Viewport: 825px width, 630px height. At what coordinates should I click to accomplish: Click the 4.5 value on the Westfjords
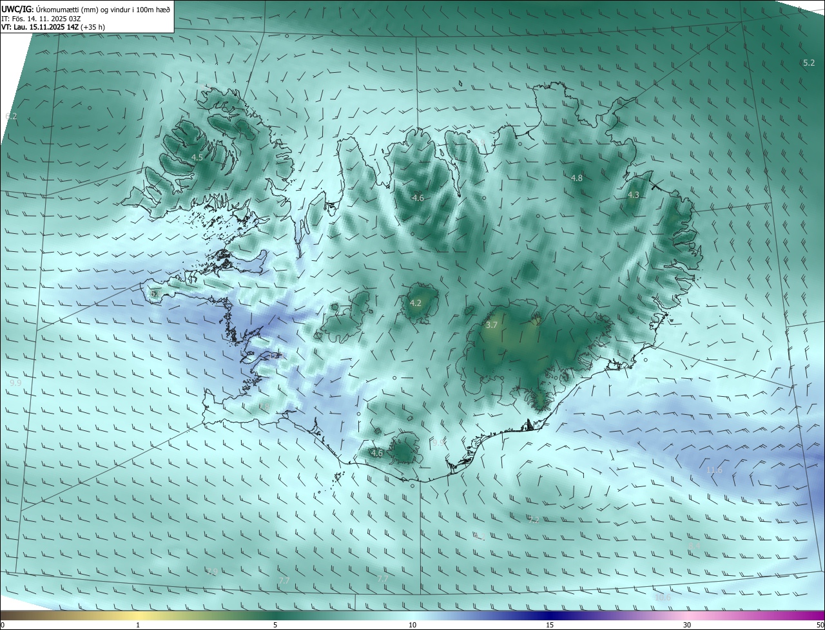197,157
